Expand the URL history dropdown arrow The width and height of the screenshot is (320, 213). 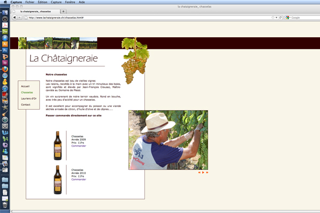coord(276,18)
